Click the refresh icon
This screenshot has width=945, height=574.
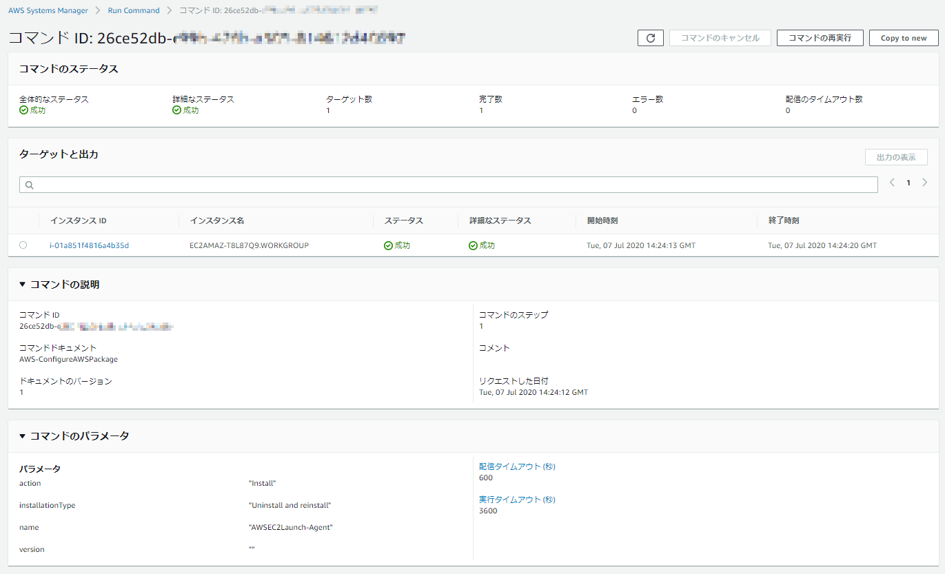point(649,38)
